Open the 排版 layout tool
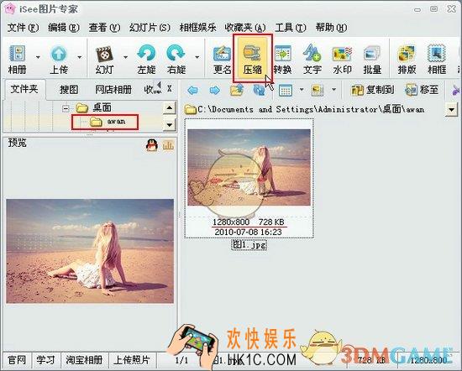This screenshot has width=462, height=371. [x=407, y=59]
